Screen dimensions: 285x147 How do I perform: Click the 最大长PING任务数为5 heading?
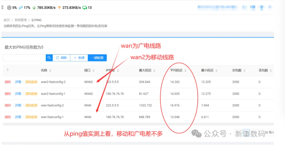point(24,48)
